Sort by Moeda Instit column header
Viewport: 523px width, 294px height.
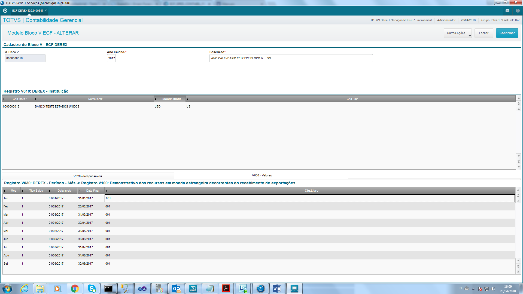[171, 99]
